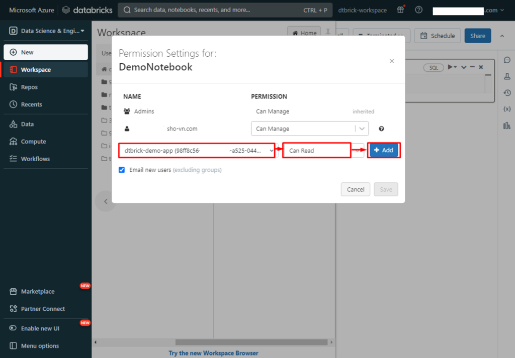Click the Cancel button
The height and width of the screenshot is (358, 515).
[x=356, y=189]
